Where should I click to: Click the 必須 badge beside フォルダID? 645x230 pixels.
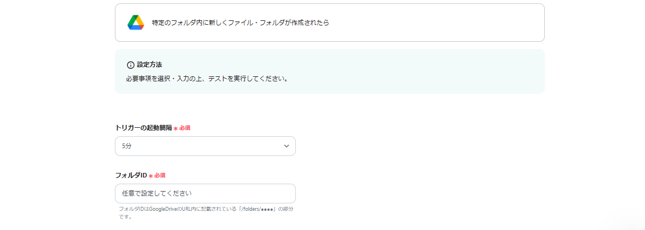(x=160, y=176)
